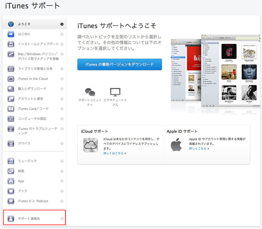The image size is (262, 229).
Task: Click the chevron arrow on the はじめに row
Action: (x=62, y=34)
